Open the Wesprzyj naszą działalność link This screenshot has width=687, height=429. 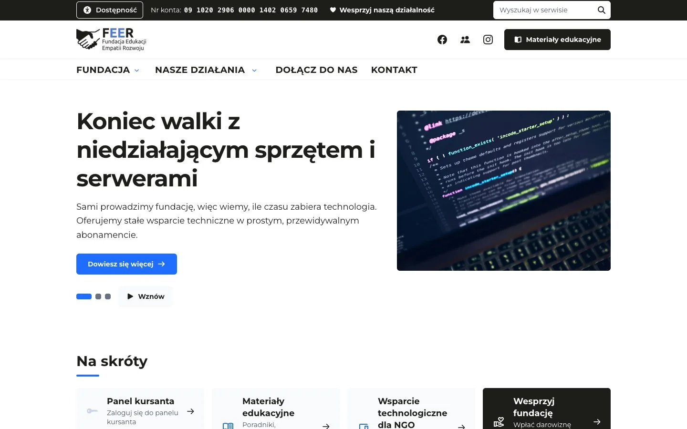point(382,10)
